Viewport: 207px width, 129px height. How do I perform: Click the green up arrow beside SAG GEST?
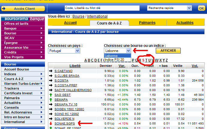[51, 95]
